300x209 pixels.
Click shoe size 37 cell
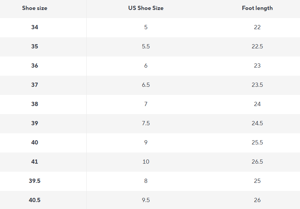pyautogui.click(x=35, y=85)
